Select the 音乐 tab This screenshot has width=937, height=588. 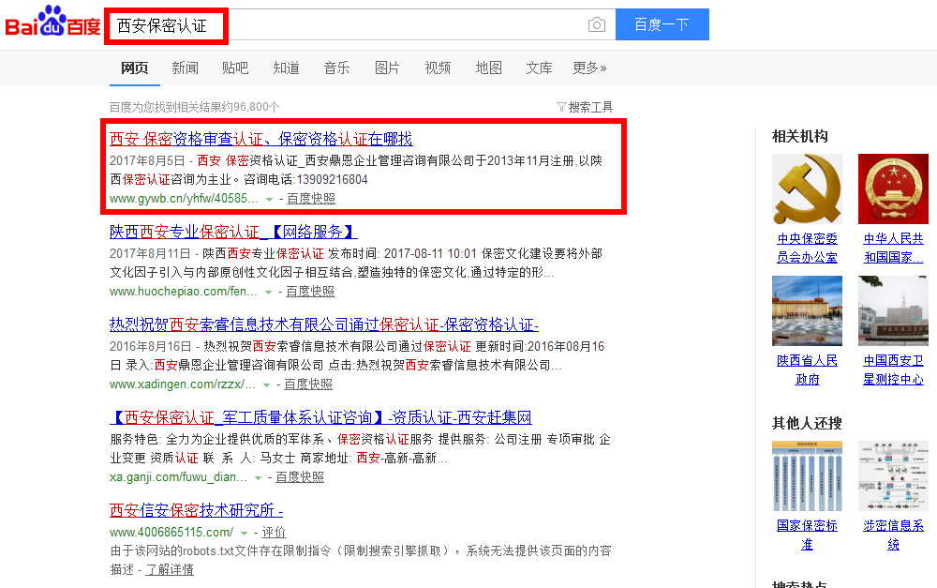(336, 68)
